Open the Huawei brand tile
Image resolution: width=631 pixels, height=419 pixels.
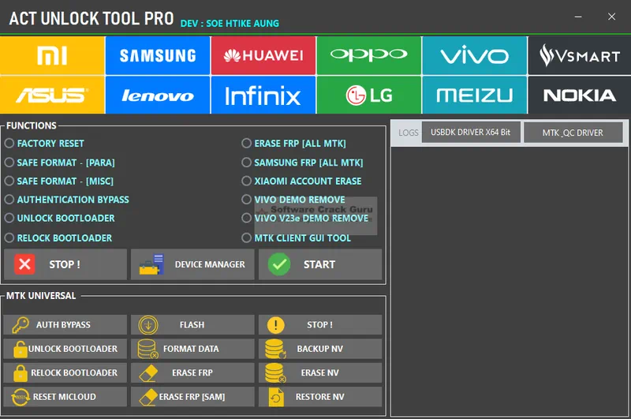tap(263, 55)
